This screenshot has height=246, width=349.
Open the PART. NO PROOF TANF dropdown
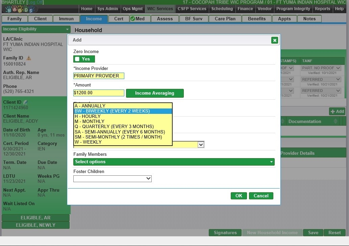coord(321,68)
